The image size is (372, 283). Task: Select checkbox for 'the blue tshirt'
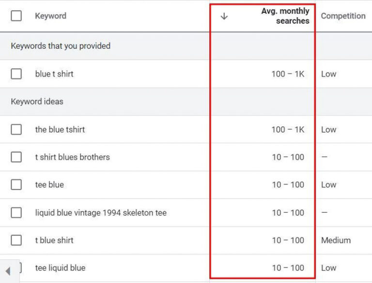[x=16, y=130]
